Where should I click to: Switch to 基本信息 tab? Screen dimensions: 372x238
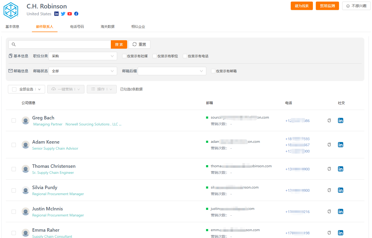coord(12,27)
